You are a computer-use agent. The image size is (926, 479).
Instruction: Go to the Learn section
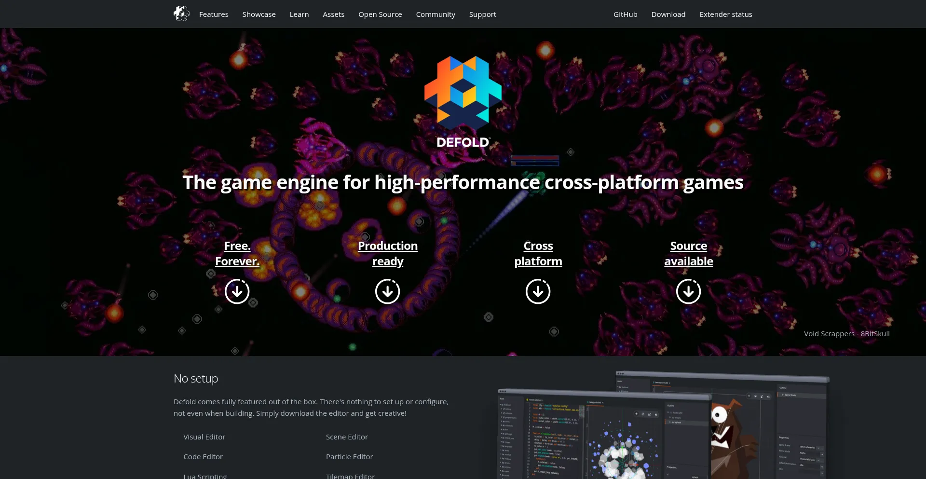pyautogui.click(x=299, y=14)
